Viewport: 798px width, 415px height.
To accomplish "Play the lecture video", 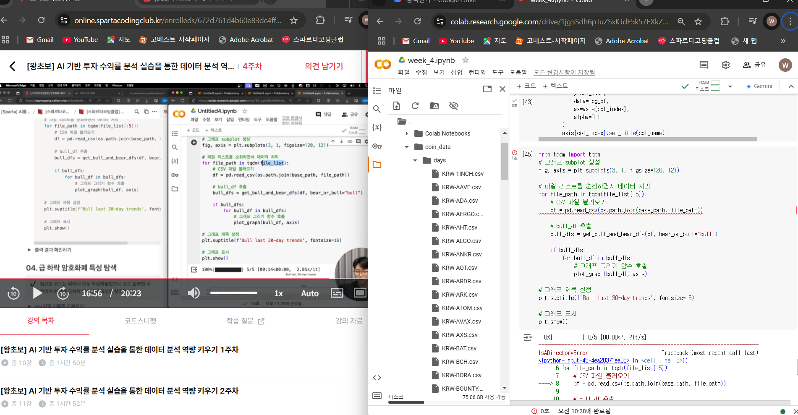I will coord(38,293).
